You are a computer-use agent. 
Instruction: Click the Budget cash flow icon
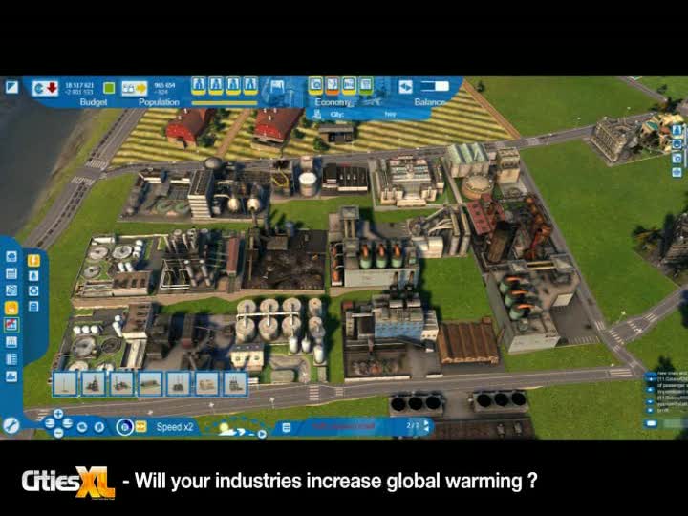click(45, 88)
